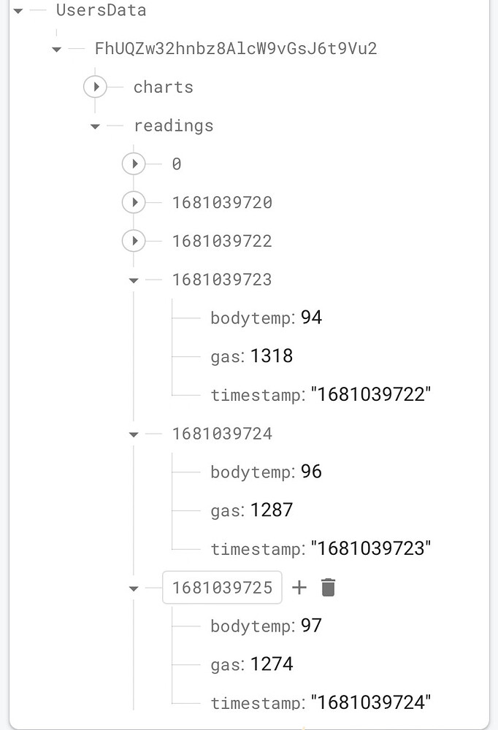
Task: Collapse the 1681039725 node
Action: coord(134,587)
